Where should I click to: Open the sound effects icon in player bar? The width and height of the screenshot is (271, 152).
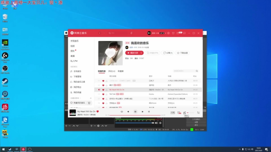click(179, 113)
